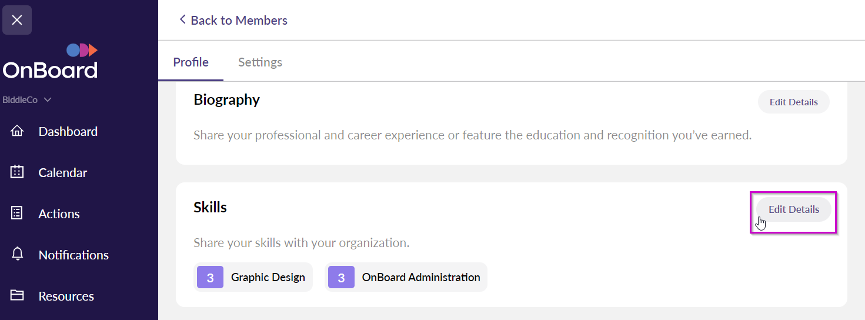The height and width of the screenshot is (320, 865).
Task: Click the Actions checklist icon
Action: (17, 214)
